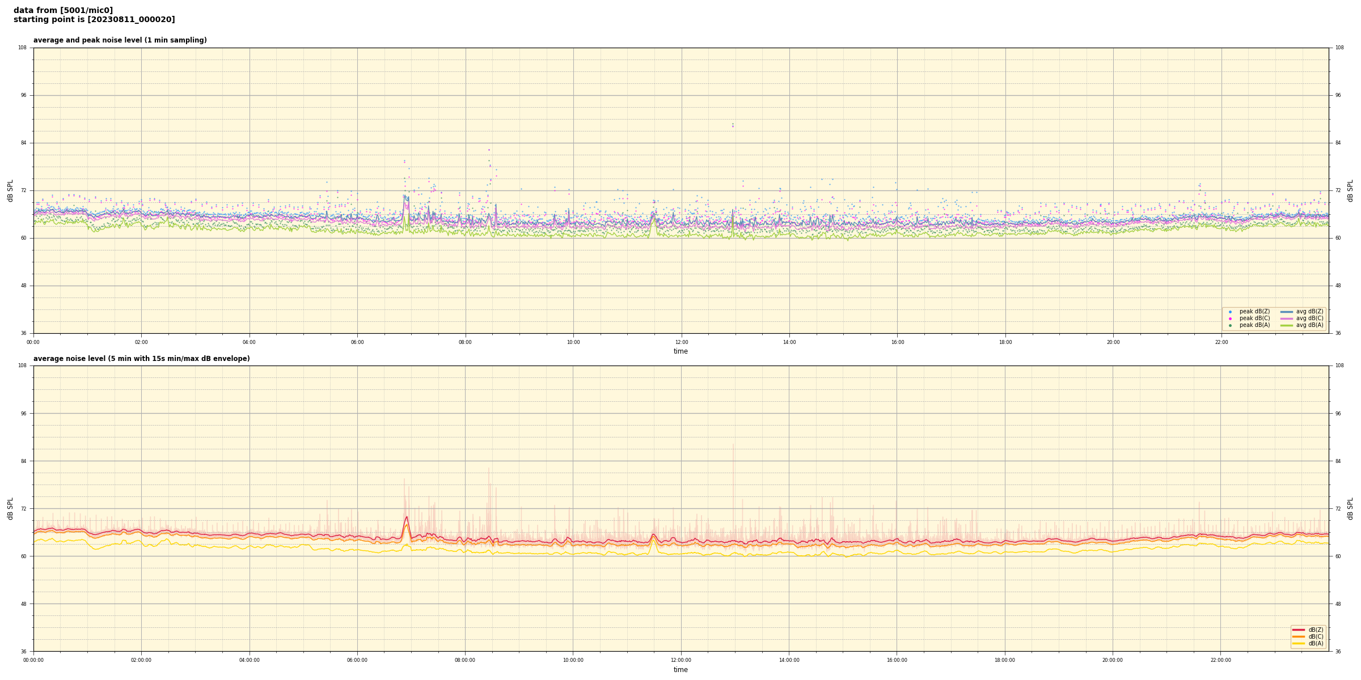Click the 06:00:00 tick label on bottom chart
The height and width of the screenshot is (680, 1361).
(357, 660)
